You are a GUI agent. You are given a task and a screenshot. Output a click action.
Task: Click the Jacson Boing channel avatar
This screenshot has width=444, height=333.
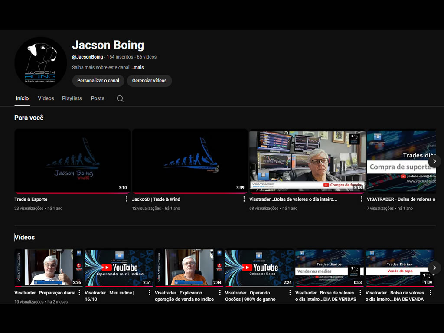(x=40, y=63)
